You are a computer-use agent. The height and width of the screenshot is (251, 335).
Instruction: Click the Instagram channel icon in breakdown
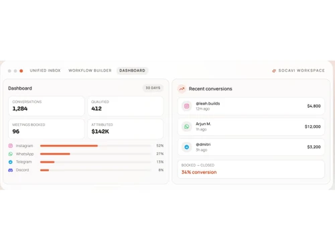click(x=11, y=146)
